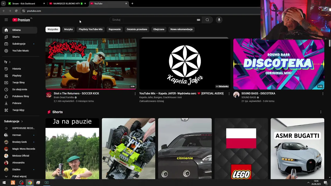
Task: Click Brain Dead Familia channel name
Action: tap(64, 97)
